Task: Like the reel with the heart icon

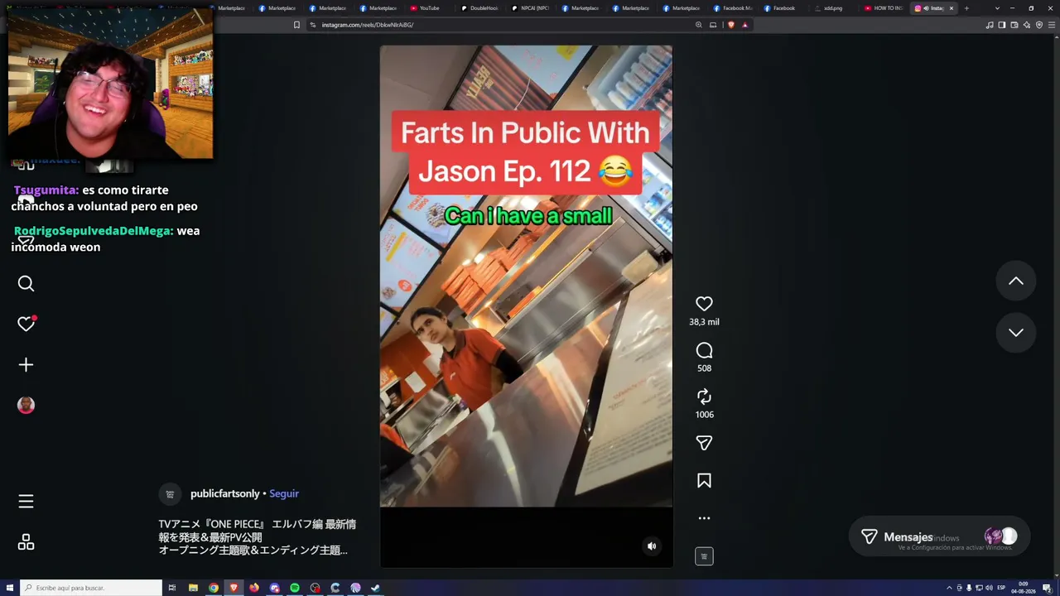Action: click(x=704, y=304)
